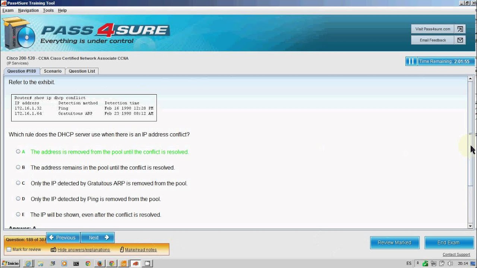Click the Time Remaining 2:01:55 display

[446, 61]
